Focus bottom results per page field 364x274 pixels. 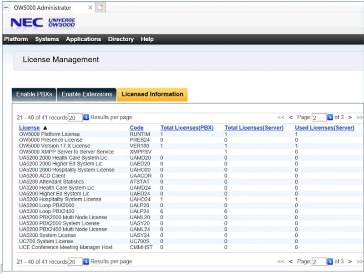tap(75, 262)
